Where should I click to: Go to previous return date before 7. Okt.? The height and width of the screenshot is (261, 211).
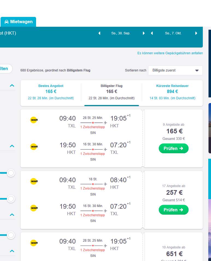[152, 33]
